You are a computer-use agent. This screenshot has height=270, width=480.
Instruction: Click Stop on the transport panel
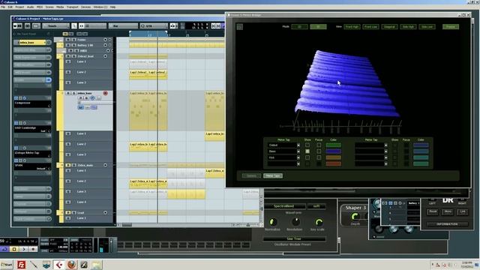click(14, 250)
